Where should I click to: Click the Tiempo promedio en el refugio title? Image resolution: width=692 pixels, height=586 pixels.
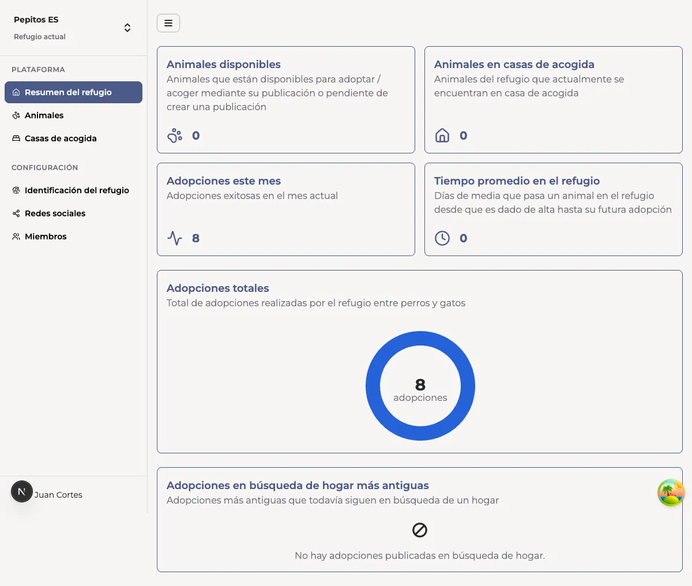[x=517, y=181]
